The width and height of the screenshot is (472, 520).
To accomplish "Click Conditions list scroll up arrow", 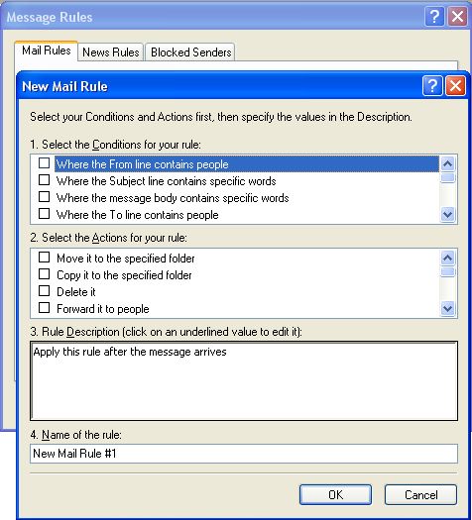I will point(447,163).
